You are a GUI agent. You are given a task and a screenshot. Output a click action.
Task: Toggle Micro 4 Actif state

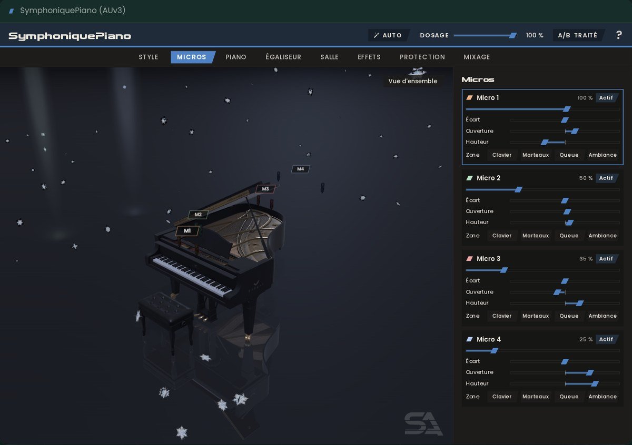(606, 339)
